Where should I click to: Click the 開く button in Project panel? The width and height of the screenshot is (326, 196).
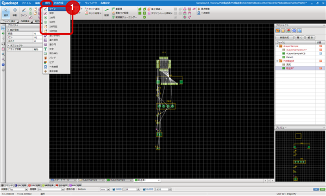tap(299, 37)
